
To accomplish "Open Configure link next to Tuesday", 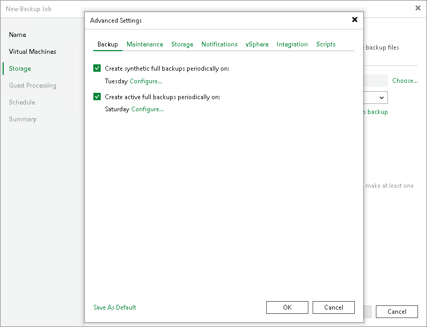I will pos(146,81).
